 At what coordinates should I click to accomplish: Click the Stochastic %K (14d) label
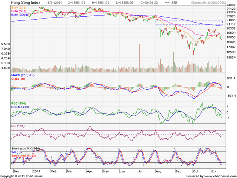26,148
